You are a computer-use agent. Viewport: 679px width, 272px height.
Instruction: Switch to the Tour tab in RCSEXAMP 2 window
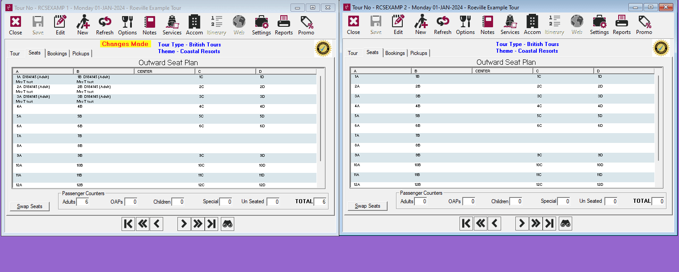click(x=353, y=53)
